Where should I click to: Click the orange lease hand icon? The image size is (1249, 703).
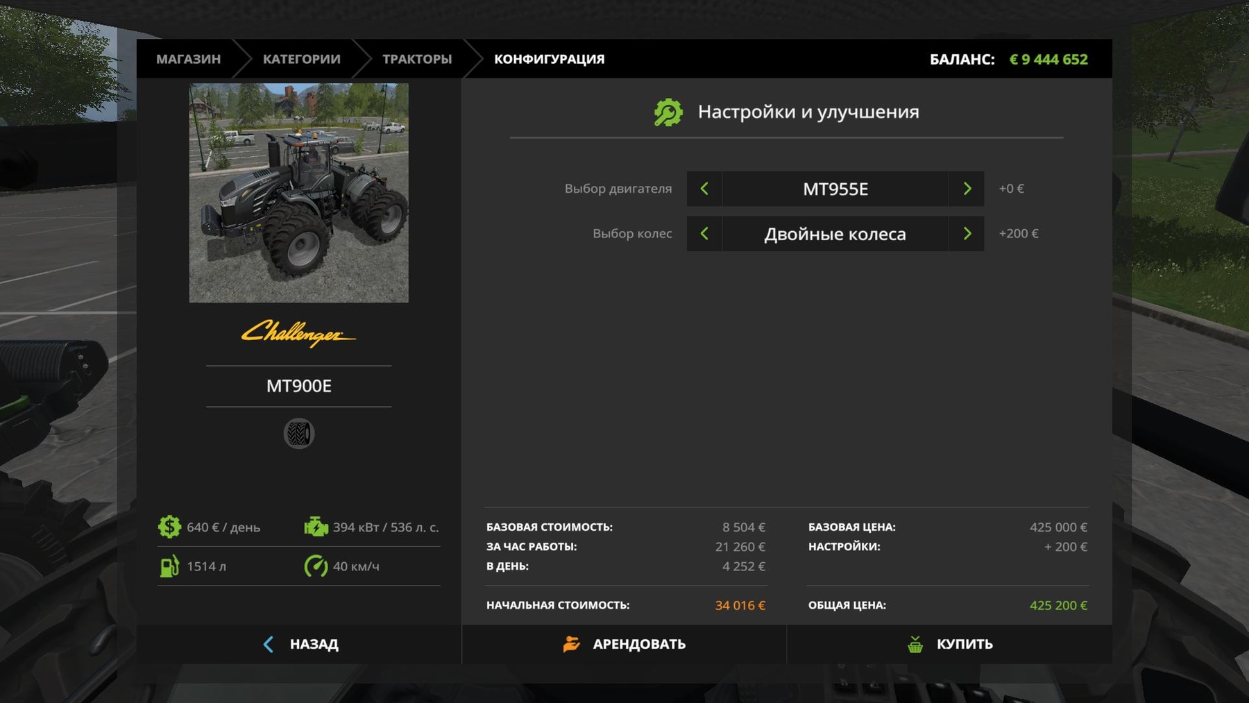tap(572, 644)
